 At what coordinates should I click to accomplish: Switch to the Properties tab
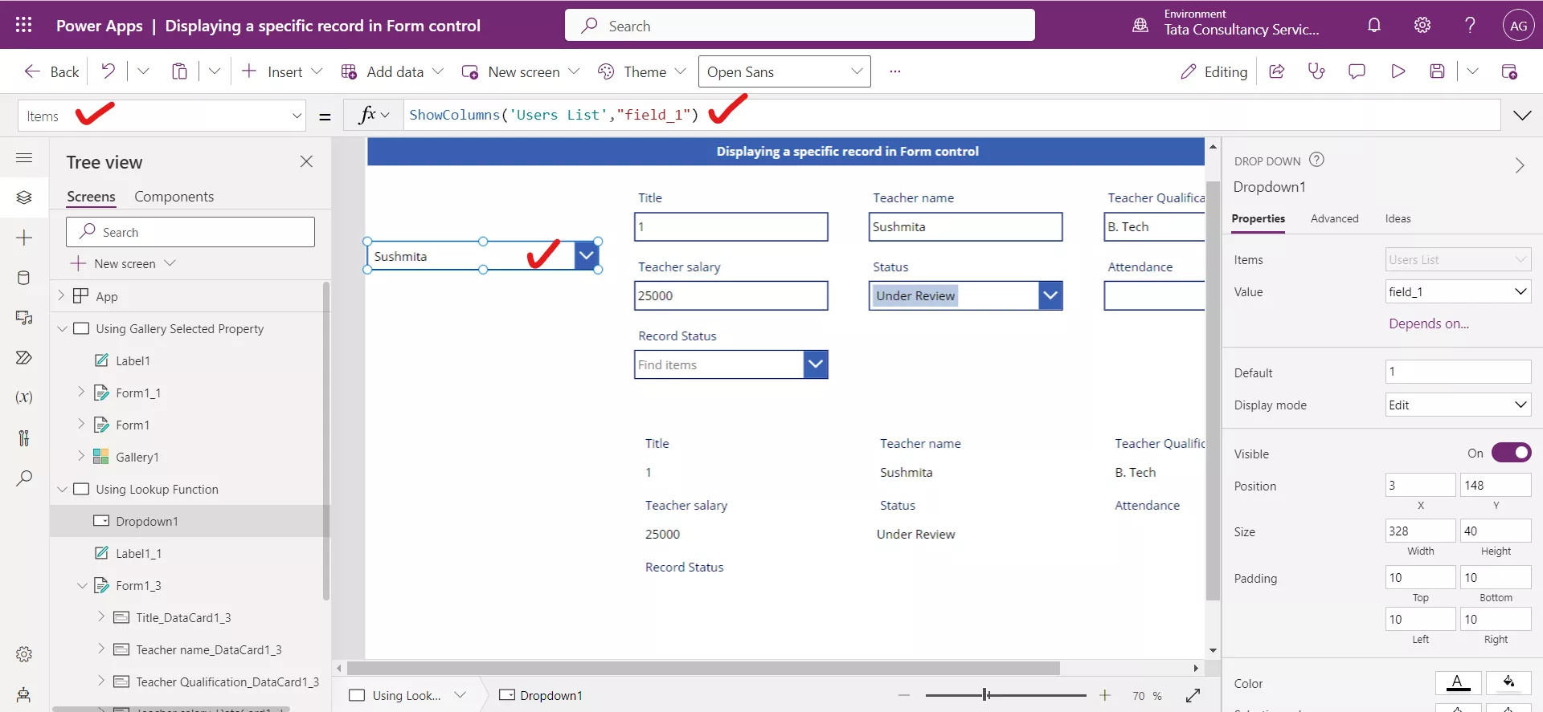[x=1258, y=218]
